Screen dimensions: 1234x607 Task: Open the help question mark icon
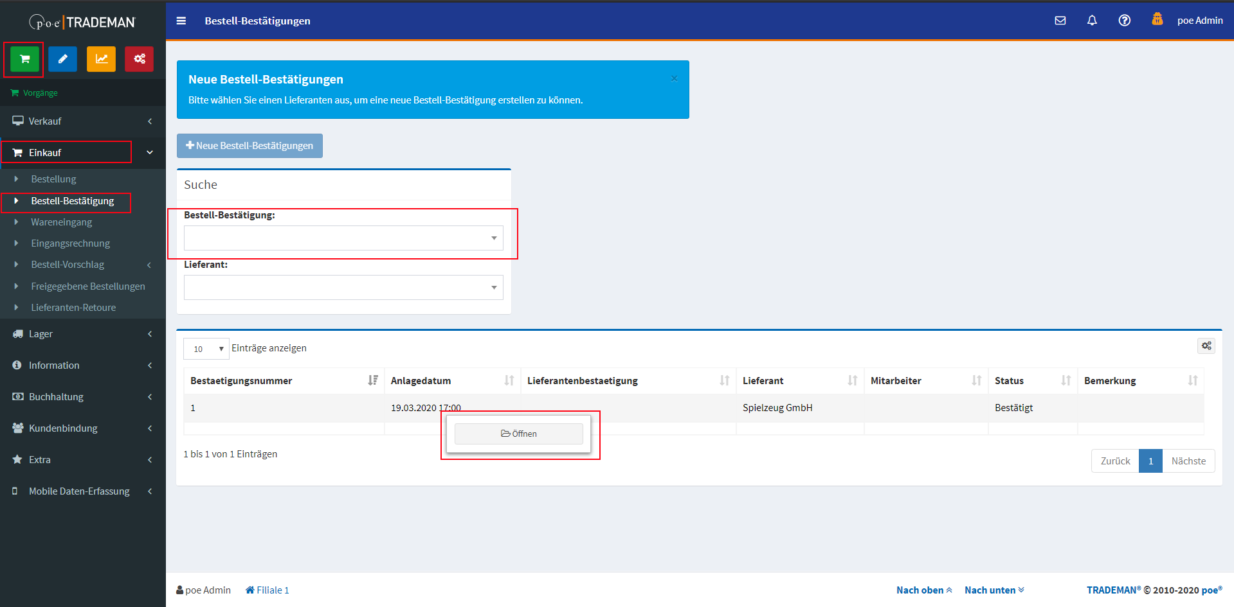[x=1124, y=21]
